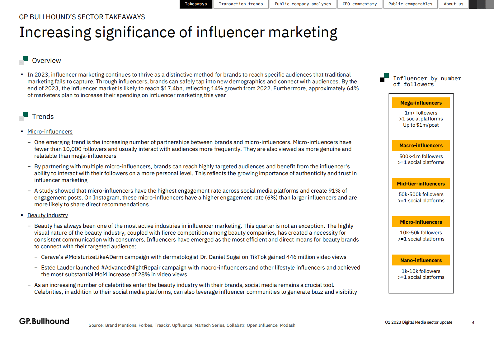Open the Takeaways navigation tab
This screenshot has width=494, height=342.
pos(196,4)
